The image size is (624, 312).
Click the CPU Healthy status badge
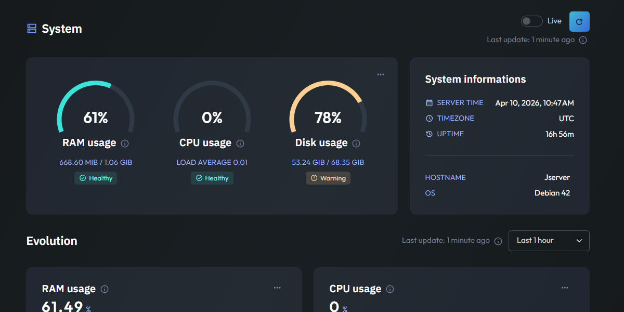tap(212, 178)
